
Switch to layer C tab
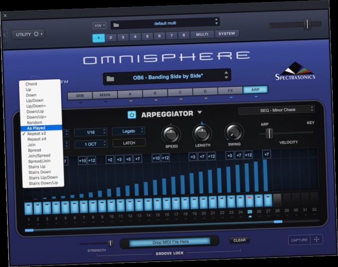(180, 92)
